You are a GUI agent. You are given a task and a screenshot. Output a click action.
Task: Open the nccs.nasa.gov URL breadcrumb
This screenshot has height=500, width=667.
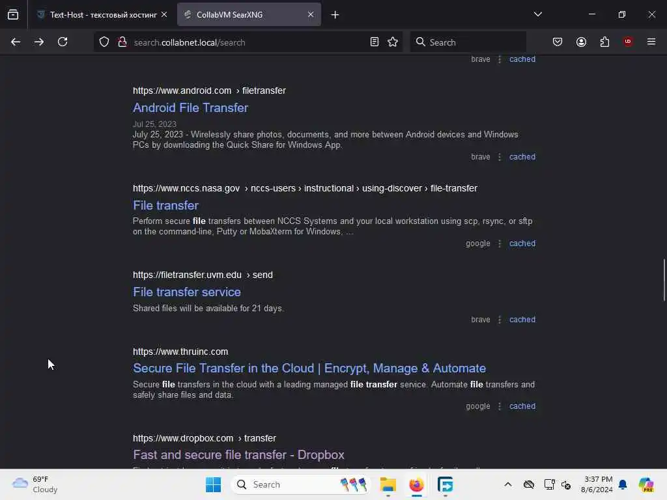pyautogui.click(x=305, y=188)
